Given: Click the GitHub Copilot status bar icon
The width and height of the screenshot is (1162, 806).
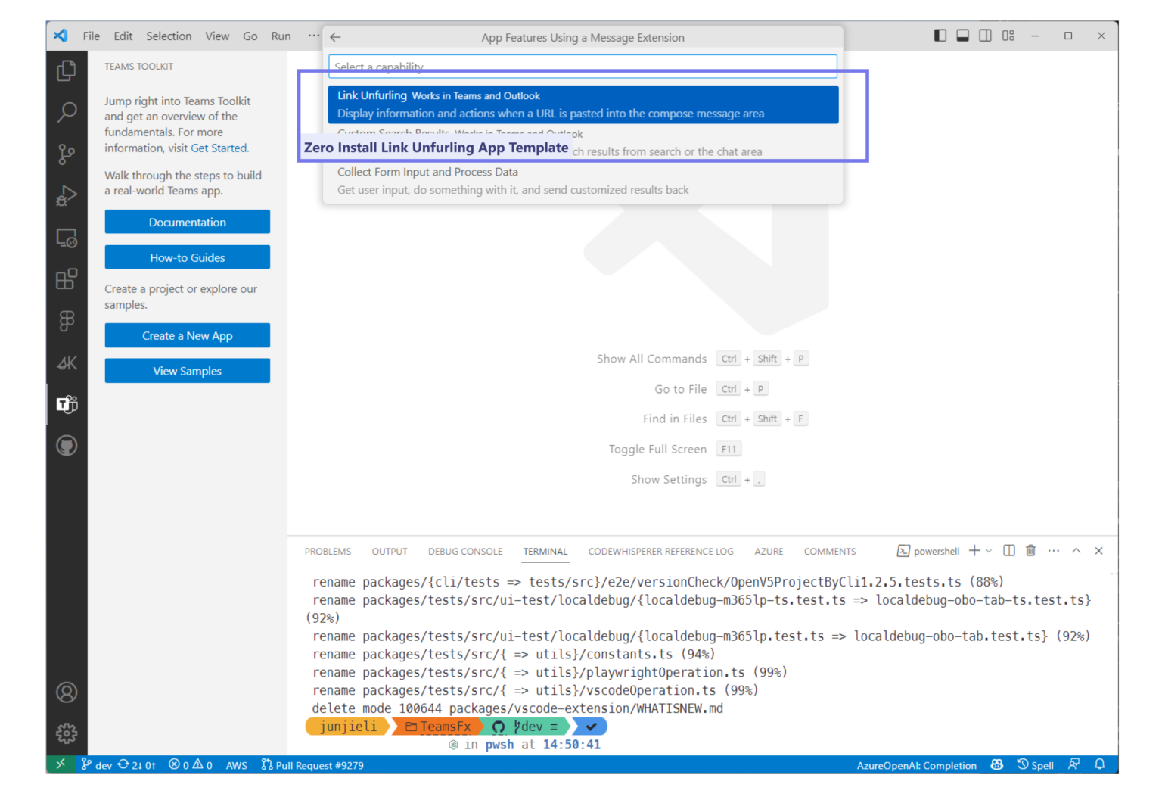Looking at the screenshot, I should [996, 765].
